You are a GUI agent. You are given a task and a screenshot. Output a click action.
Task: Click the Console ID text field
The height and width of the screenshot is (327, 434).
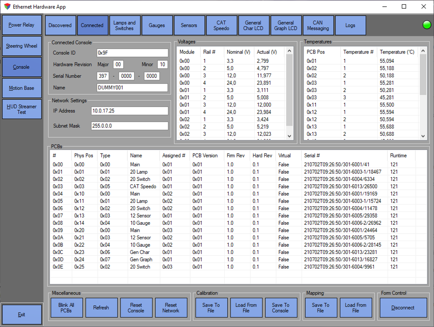pos(132,53)
